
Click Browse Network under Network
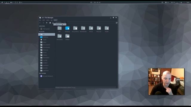click(x=47, y=76)
